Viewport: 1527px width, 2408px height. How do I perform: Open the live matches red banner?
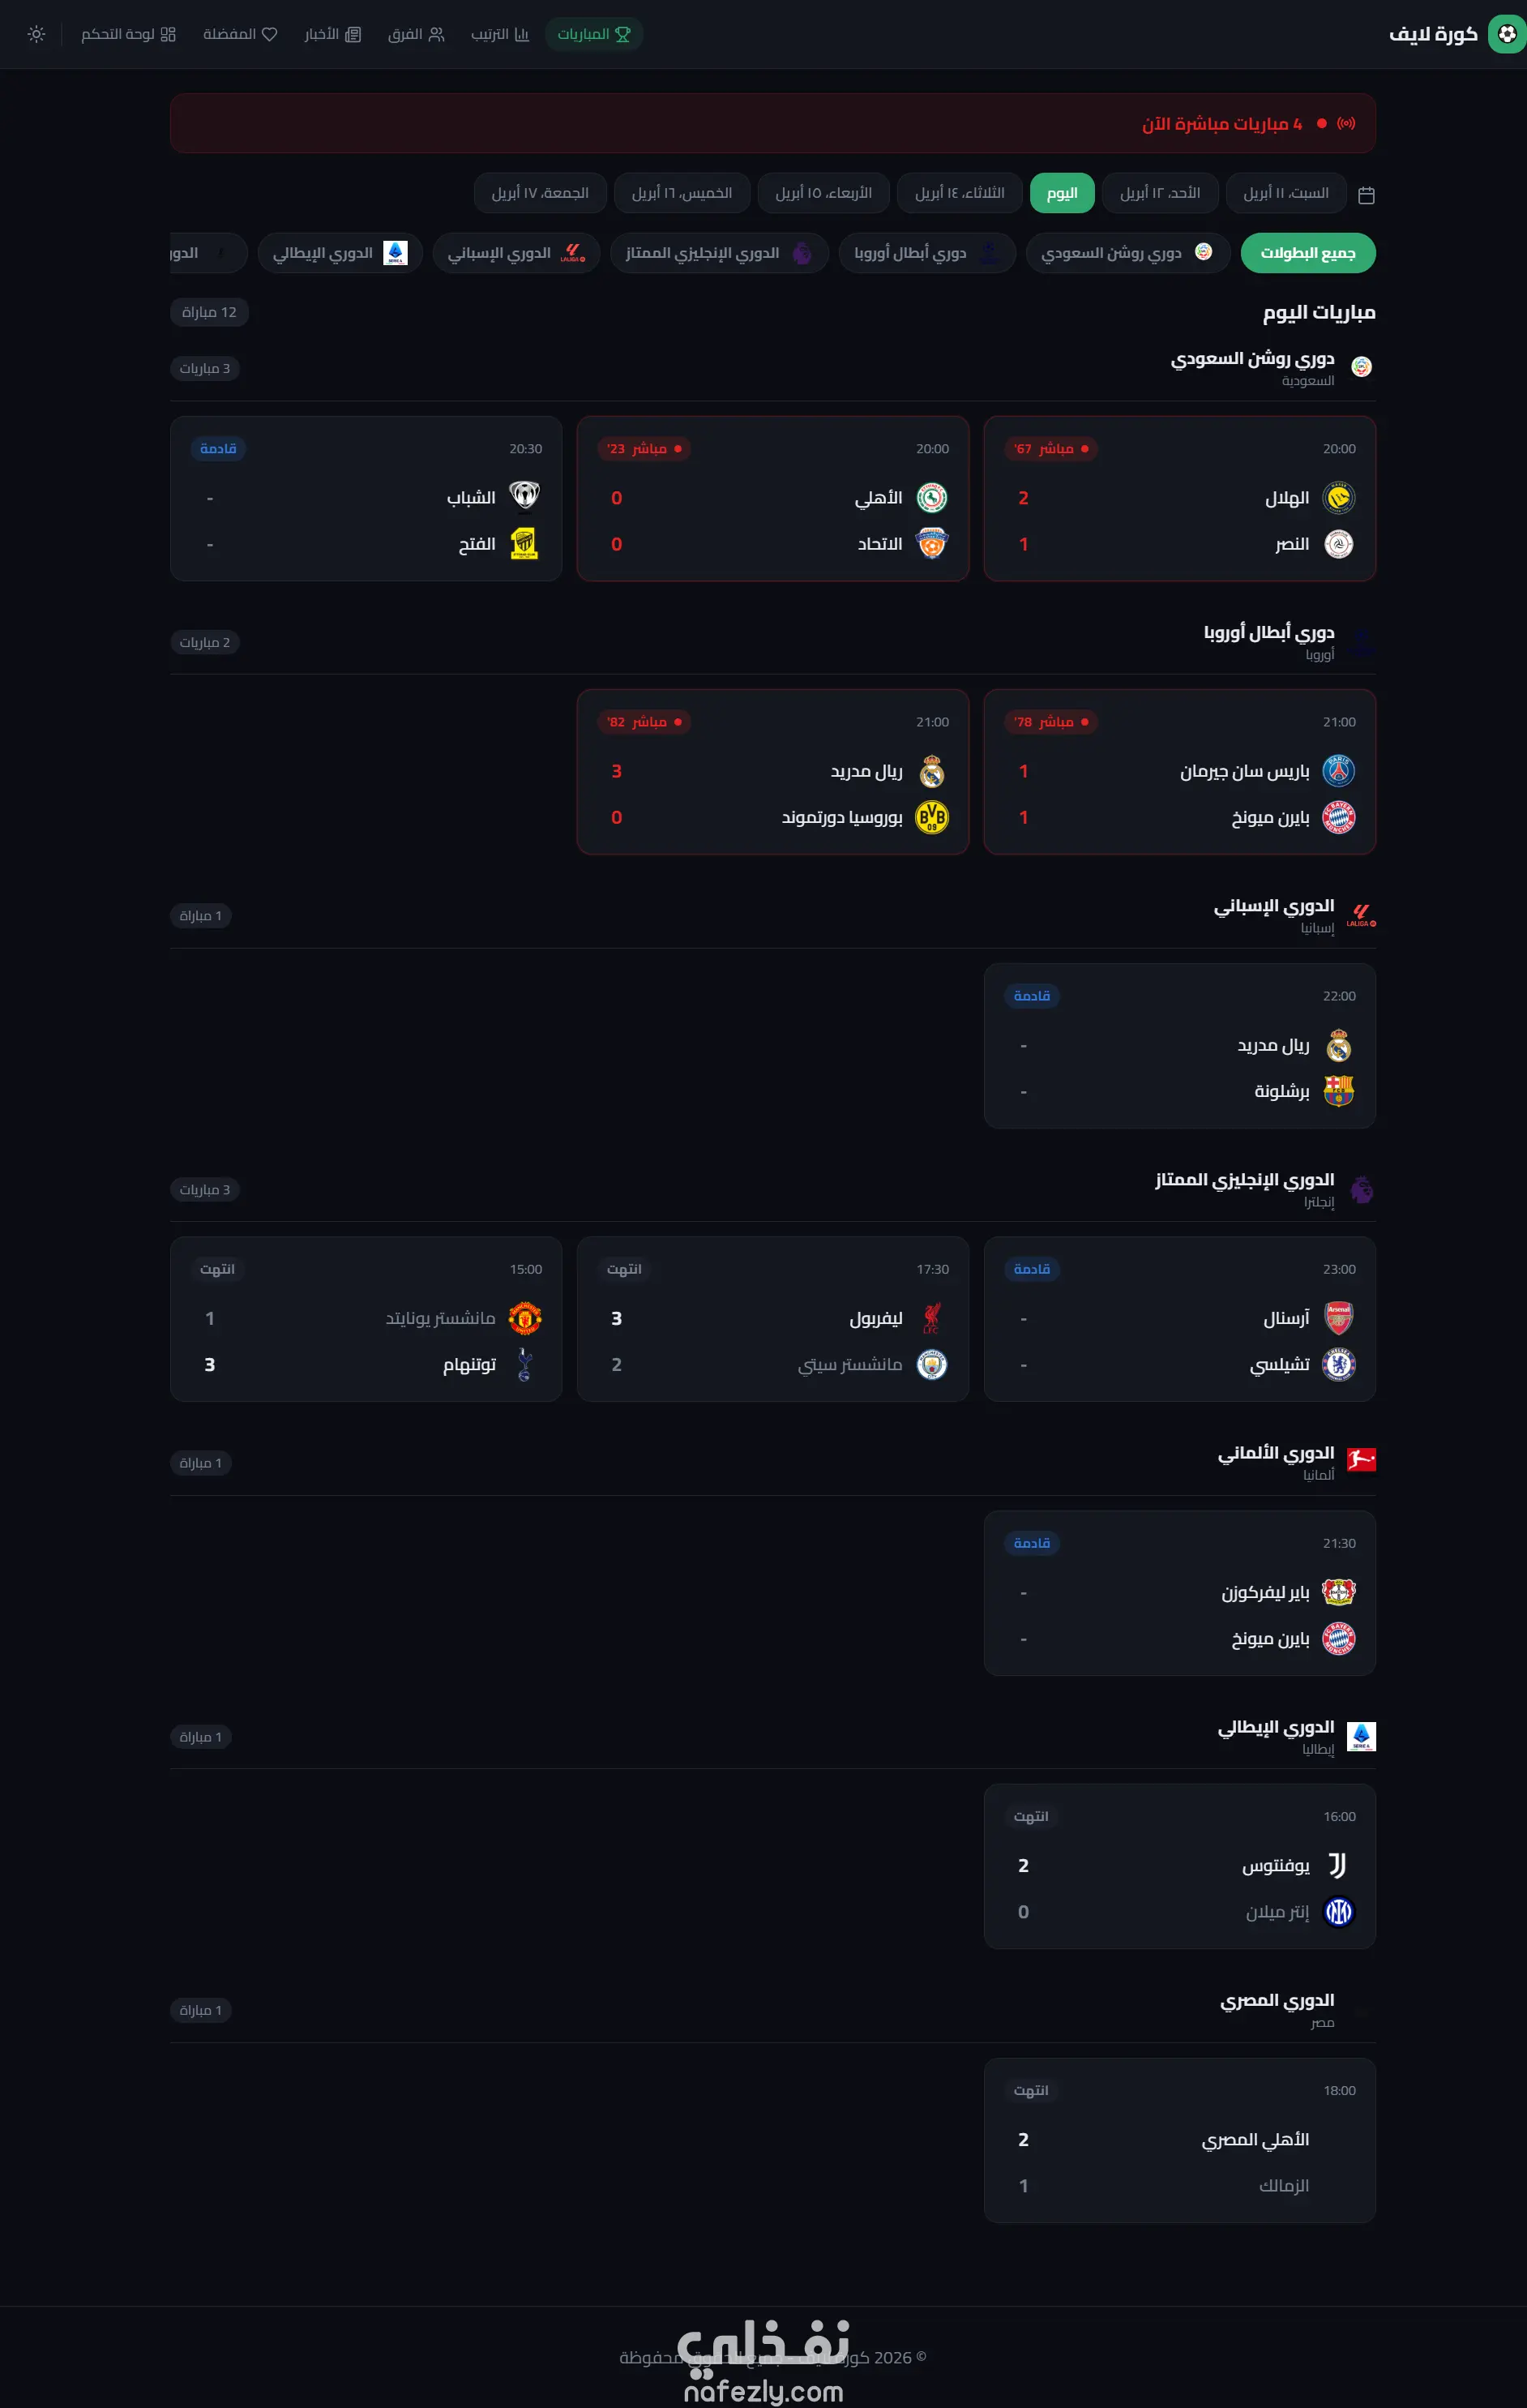[772, 123]
